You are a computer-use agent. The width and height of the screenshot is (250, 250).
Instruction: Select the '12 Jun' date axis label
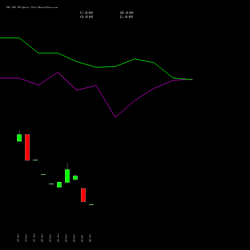click(18, 238)
